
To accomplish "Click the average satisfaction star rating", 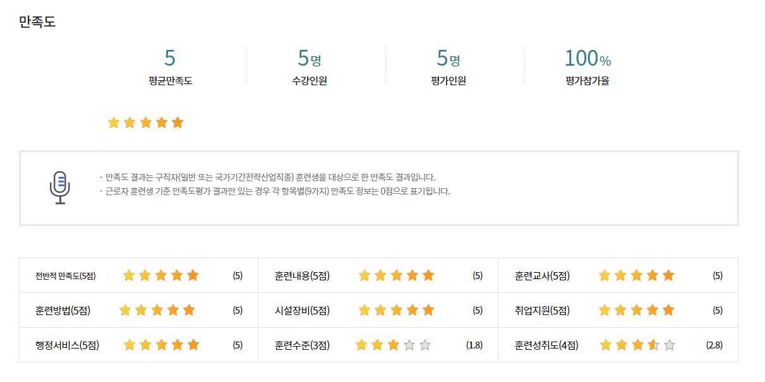I will pos(145,122).
